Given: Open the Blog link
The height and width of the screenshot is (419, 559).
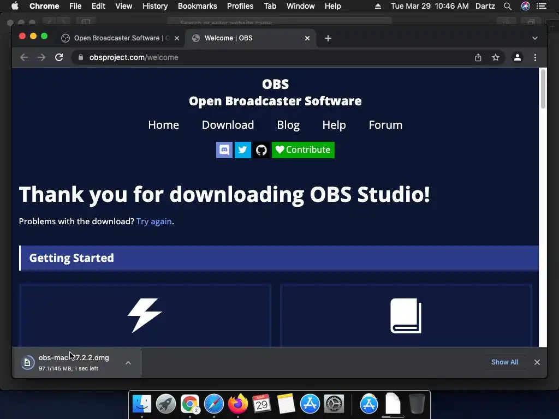Looking at the screenshot, I should 288,125.
